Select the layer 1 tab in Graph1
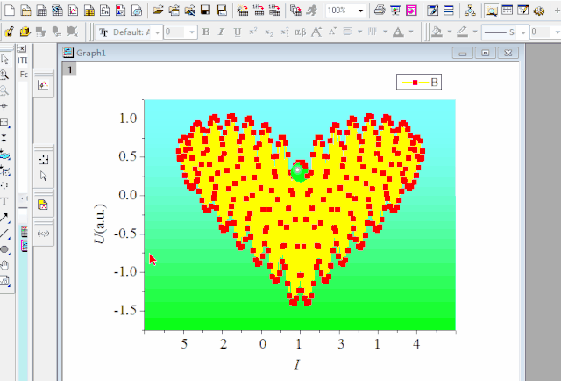Screen dimensions: 561x381 click(70, 68)
